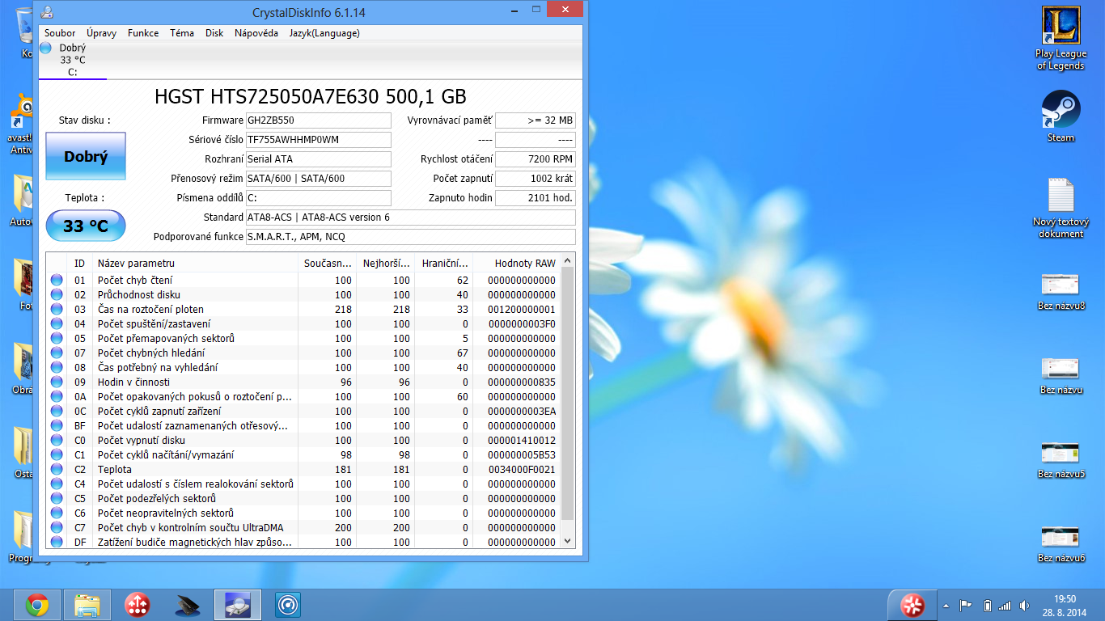Open the Steam desktop shortcut
Viewport: 1105px width, 621px height.
point(1061,111)
